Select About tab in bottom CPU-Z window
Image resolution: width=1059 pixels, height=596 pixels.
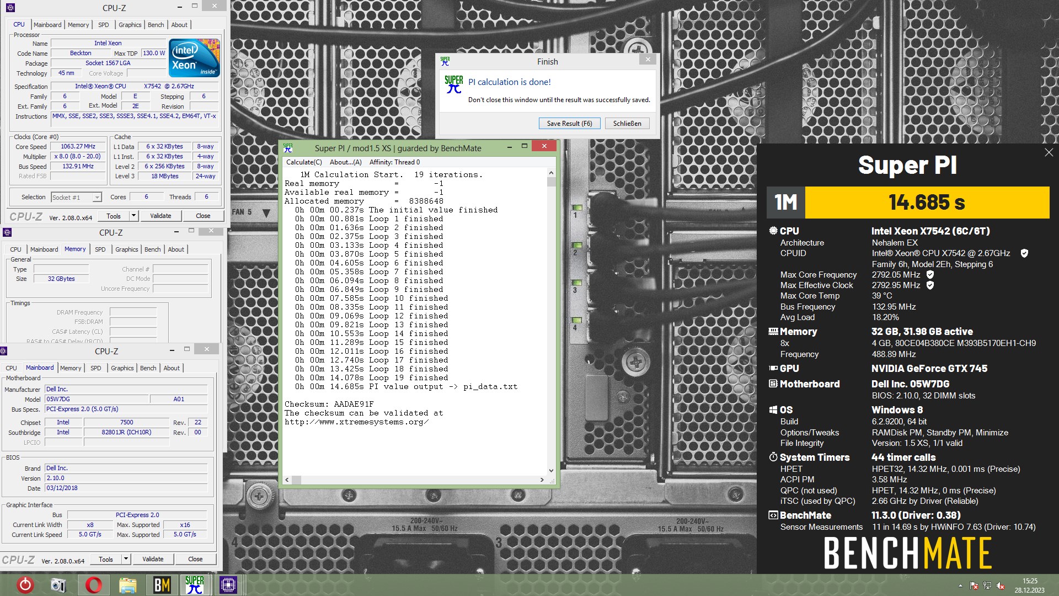click(172, 368)
